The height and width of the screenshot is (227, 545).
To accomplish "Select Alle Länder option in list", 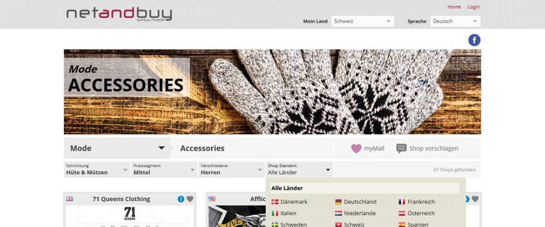I will [365, 188].
